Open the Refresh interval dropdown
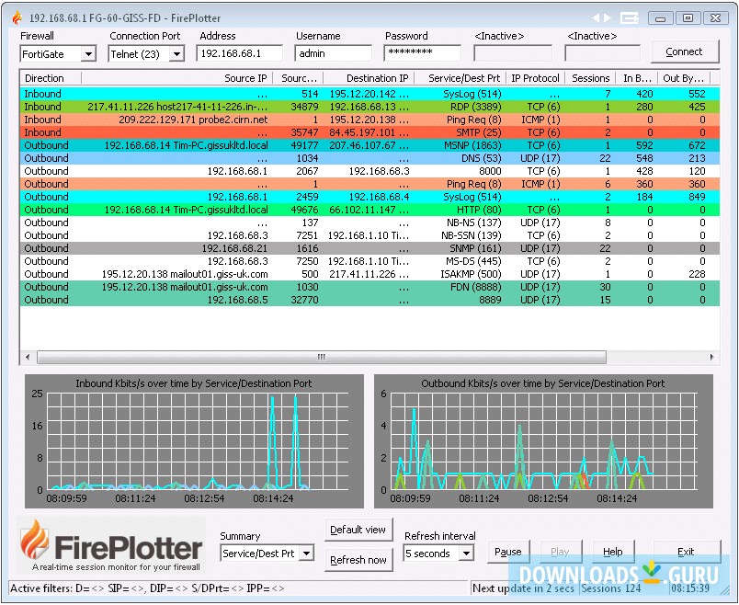 point(466,554)
